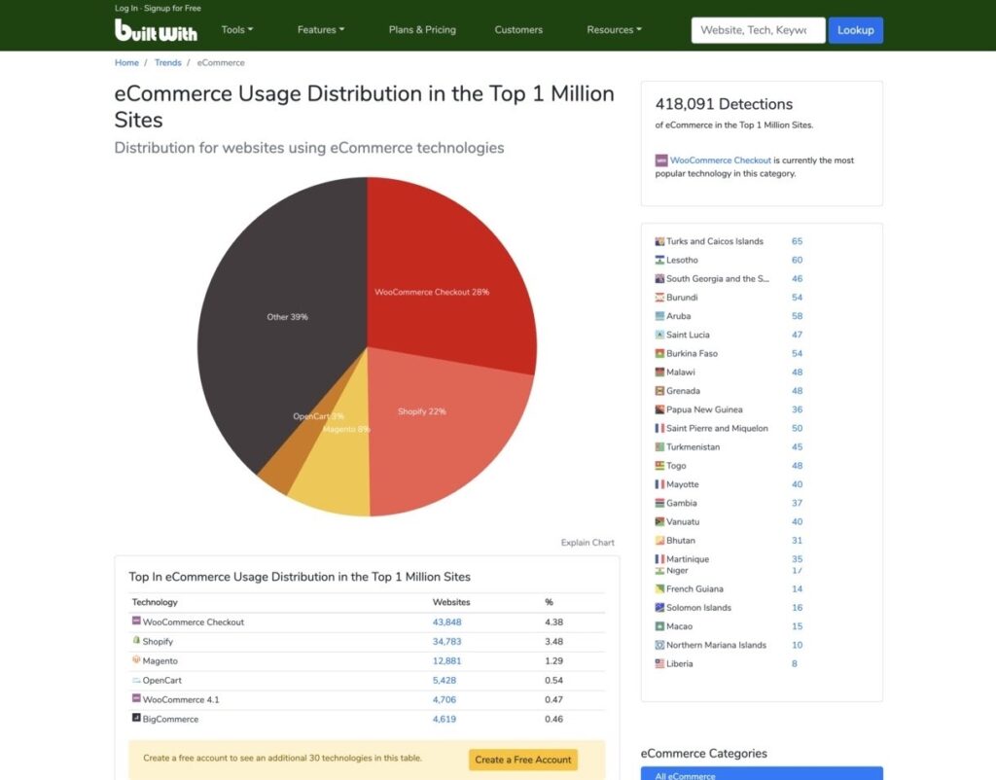Click the Turkmenistan flag icon
This screenshot has height=780, width=996.
tap(660, 447)
